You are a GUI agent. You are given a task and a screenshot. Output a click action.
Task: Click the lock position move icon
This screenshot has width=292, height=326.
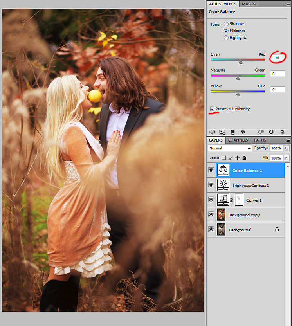(x=237, y=158)
